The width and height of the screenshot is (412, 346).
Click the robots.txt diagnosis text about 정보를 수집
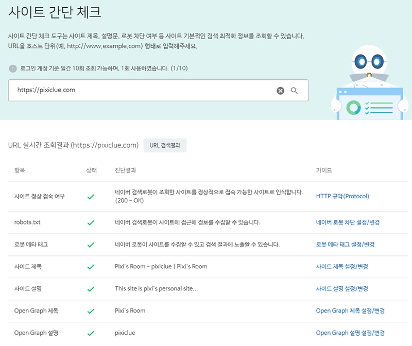coord(187,222)
